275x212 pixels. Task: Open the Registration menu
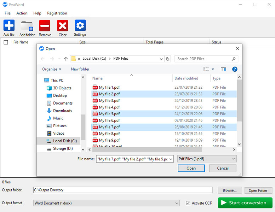click(x=57, y=13)
